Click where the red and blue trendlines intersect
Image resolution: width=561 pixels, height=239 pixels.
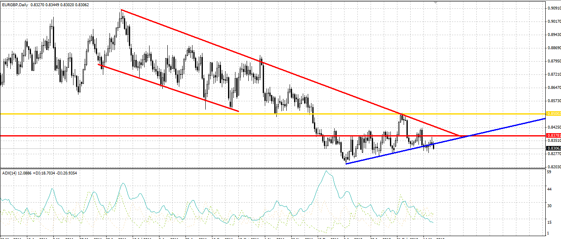(462, 136)
